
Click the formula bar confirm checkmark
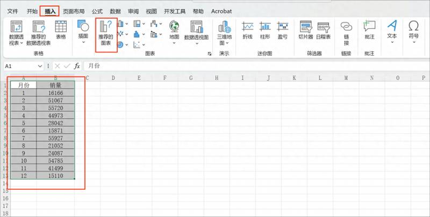pyautogui.click(x=67, y=66)
